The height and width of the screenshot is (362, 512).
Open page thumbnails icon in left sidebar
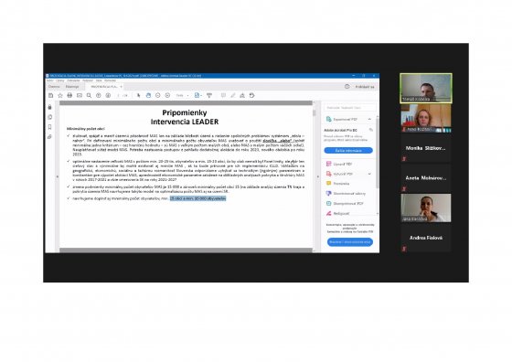[x=49, y=117]
